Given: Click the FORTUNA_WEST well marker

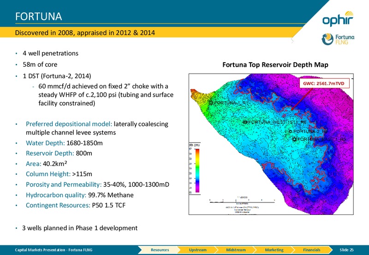Looking at the screenshot, I should (245, 122).
